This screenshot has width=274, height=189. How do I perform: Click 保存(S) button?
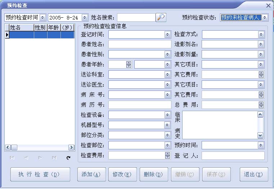point(216,174)
